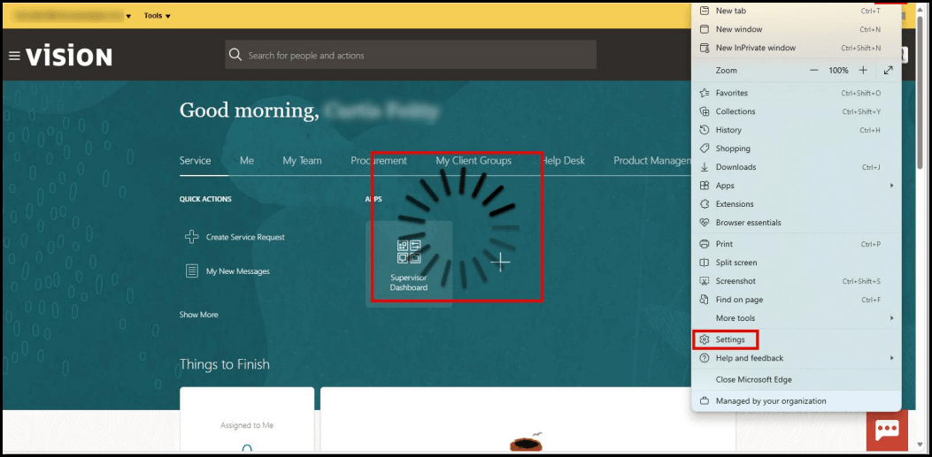Click the Screenshot icon
Viewport: 932px width, 457px height.
(x=705, y=281)
